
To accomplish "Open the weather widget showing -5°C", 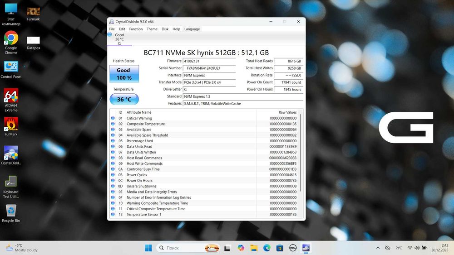I will (22, 248).
